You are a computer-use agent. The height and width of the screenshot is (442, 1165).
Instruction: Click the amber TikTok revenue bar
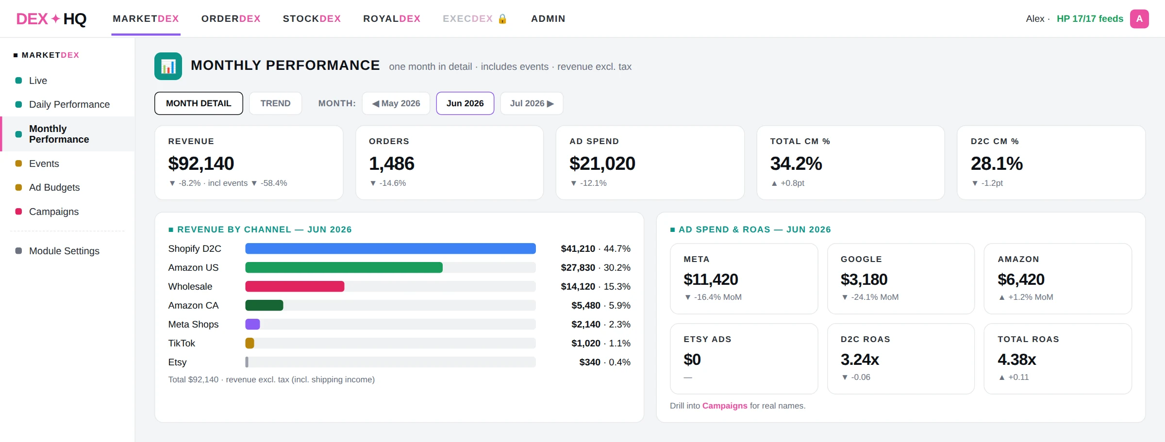[x=250, y=343]
